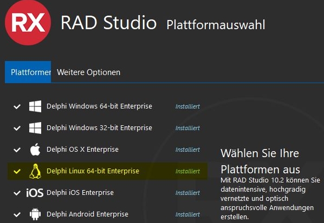Click the Android robot icon
Screen dimensions: 324x223
point(35,214)
